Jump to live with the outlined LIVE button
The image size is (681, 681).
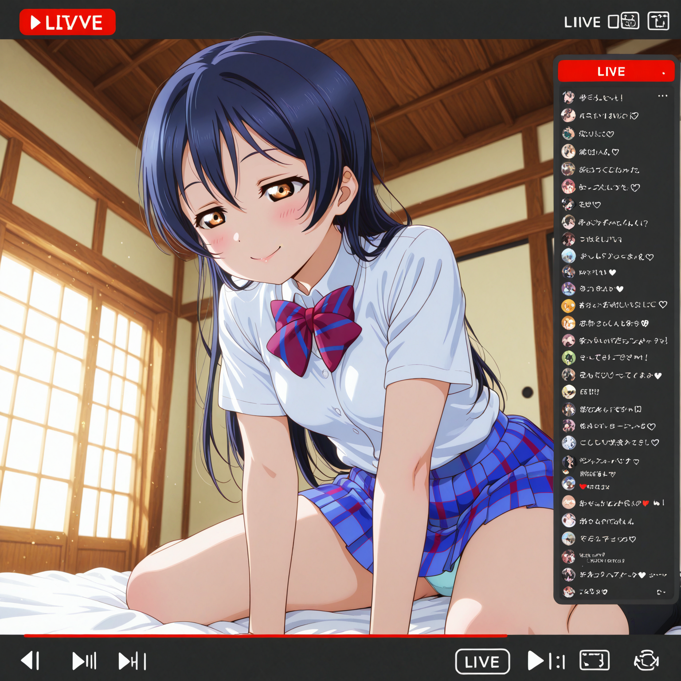pyautogui.click(x=482, y=661)
